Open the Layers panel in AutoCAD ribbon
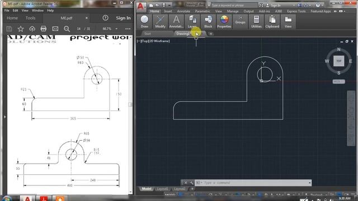The width and height of the screenshot is (358, 201). pyautogui.click(x=192, y=22)
